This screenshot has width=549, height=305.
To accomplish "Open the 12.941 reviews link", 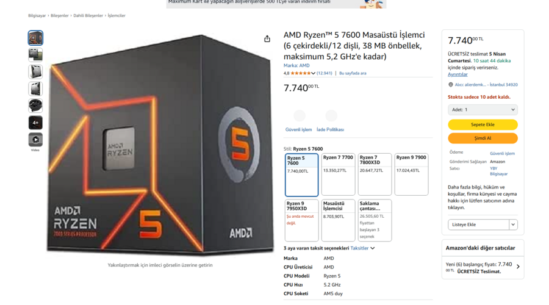I will (325, 73).
